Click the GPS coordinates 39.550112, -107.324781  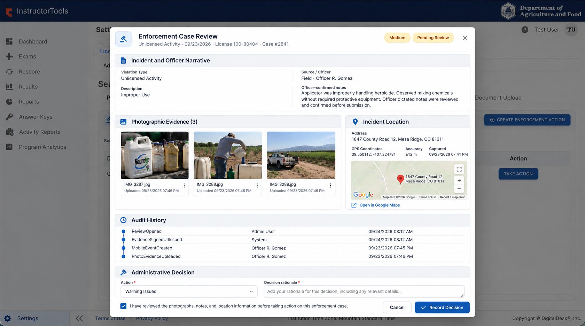point(374,154)
